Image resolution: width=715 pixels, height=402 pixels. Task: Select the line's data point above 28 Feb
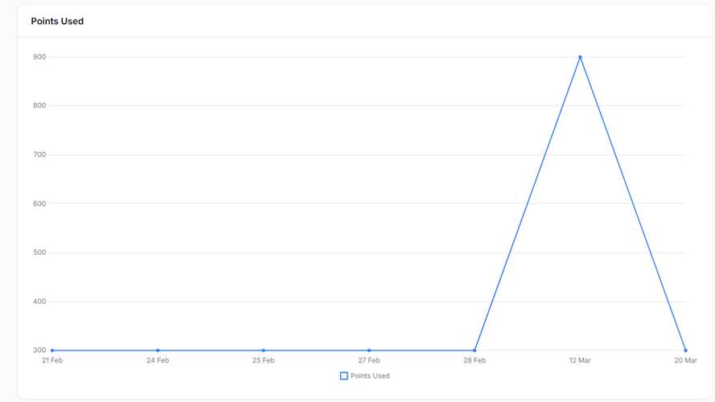tap(475, 351)
